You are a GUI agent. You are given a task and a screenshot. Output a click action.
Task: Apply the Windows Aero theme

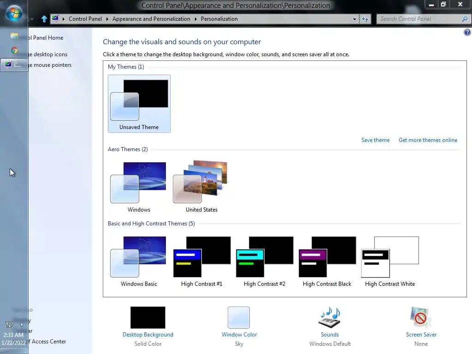[x=139, y=186]
